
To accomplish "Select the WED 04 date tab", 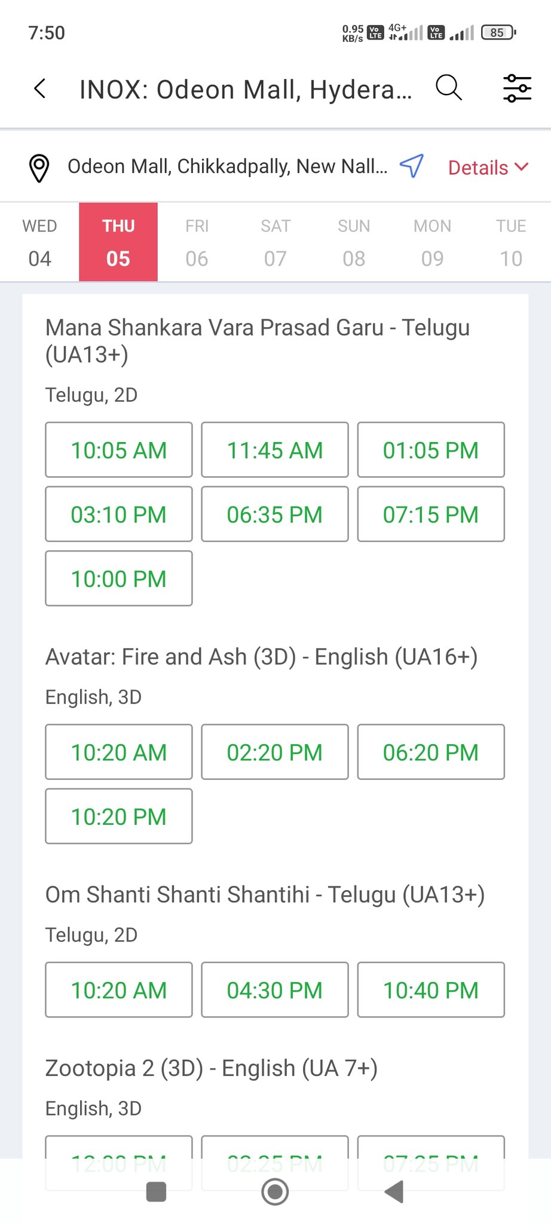I will coord(40,242).
